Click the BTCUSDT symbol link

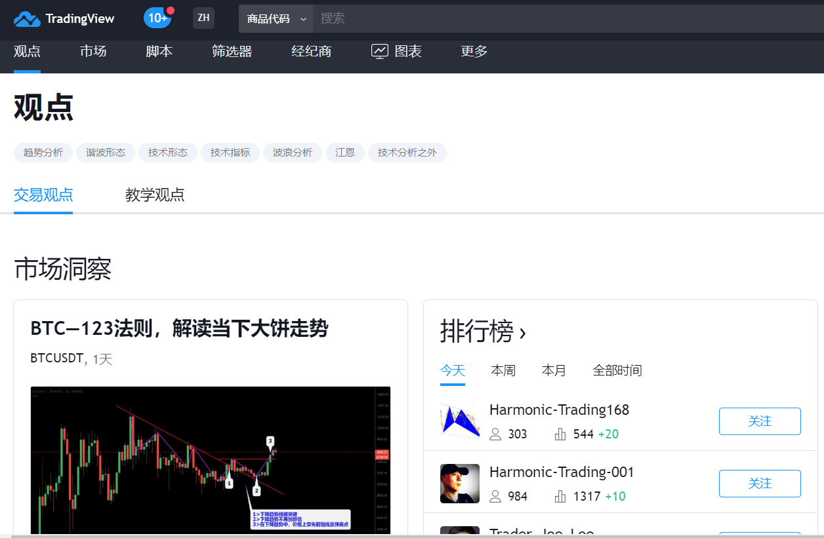pos(57,358)
